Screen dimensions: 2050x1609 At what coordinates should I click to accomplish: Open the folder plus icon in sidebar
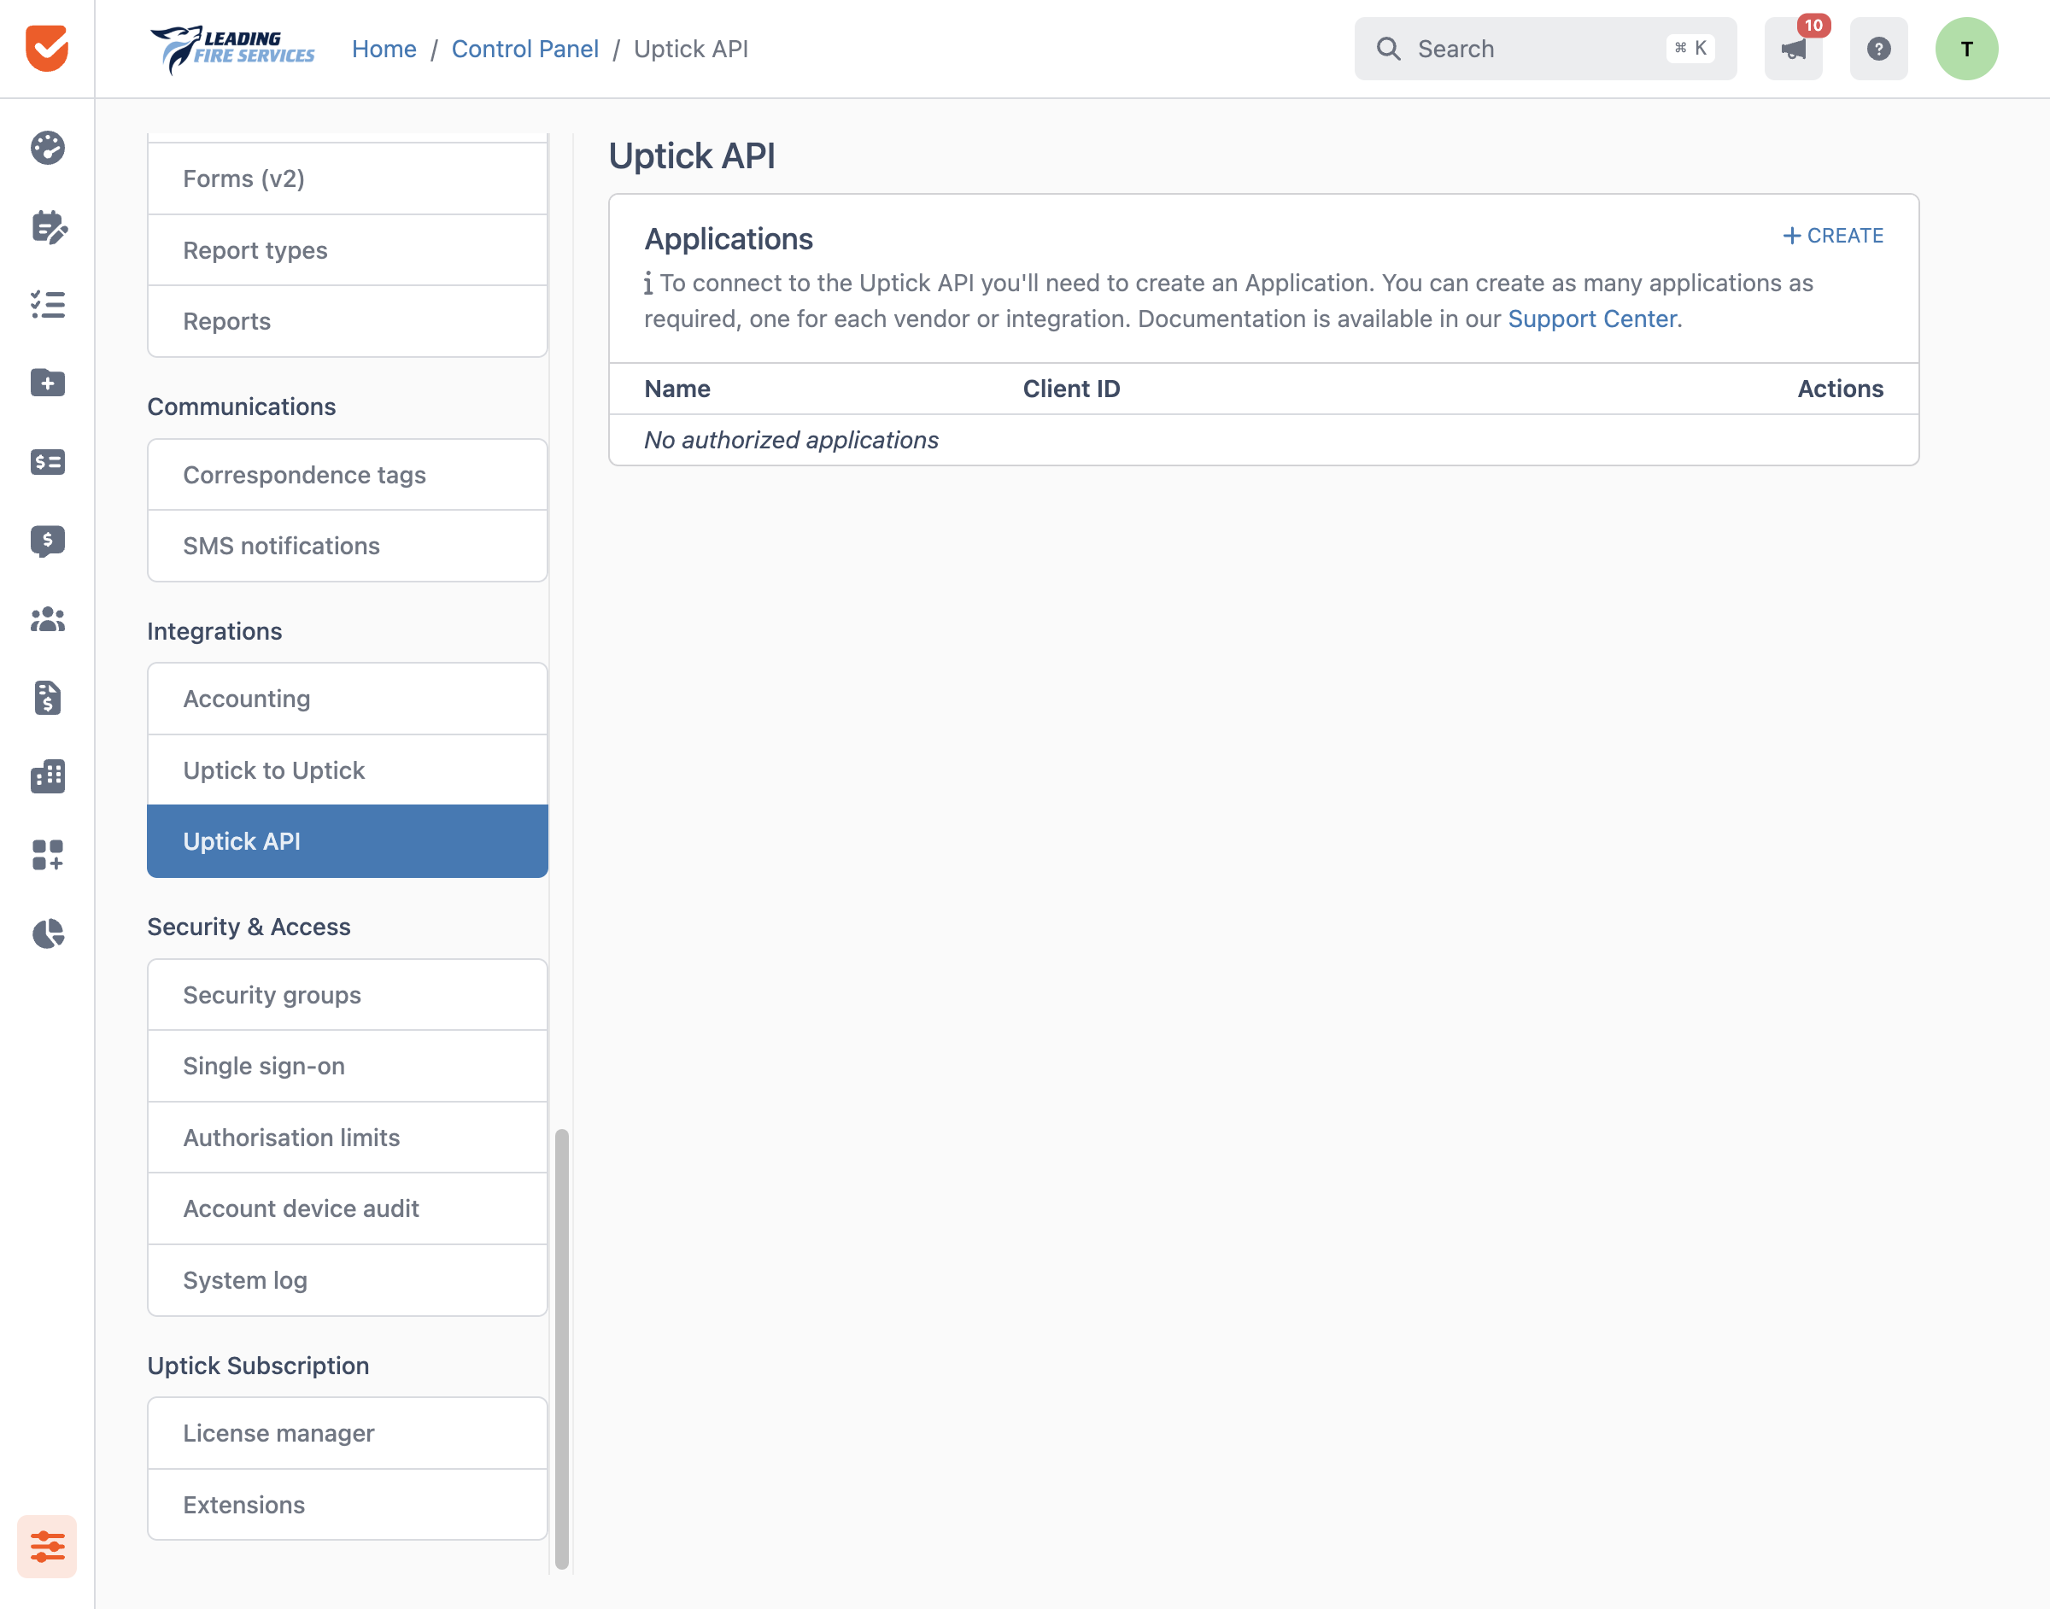47,383
